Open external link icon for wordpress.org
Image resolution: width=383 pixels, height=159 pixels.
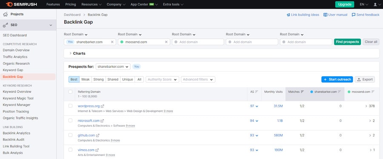(x=102, y=106)
